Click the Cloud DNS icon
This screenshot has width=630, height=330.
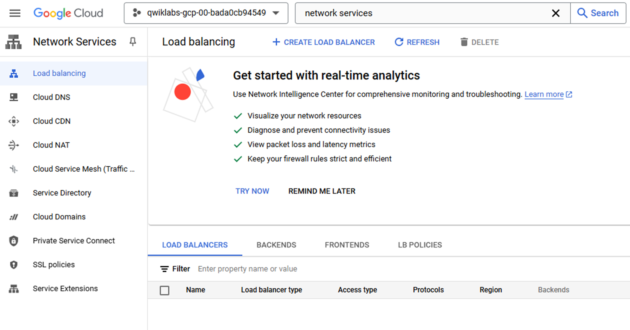tap(14, 97)
